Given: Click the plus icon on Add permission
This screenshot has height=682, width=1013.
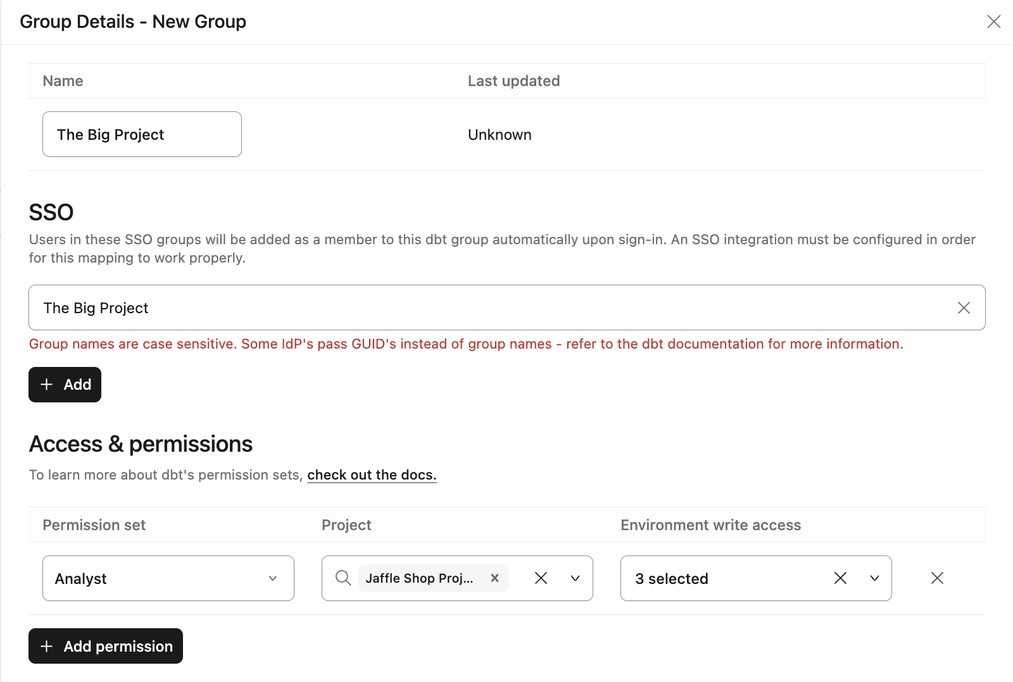Looking at the screenshot, I should (46, 646).
